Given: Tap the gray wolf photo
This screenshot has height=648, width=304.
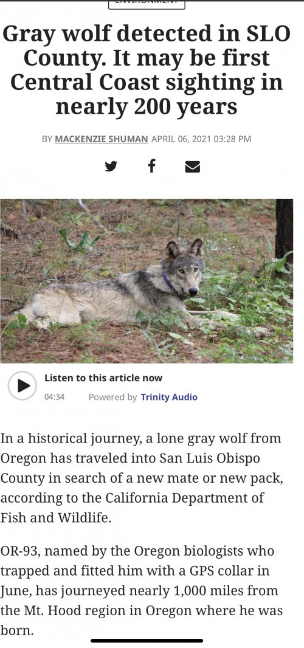Looking at the screenshot, I should click(147, 281).
